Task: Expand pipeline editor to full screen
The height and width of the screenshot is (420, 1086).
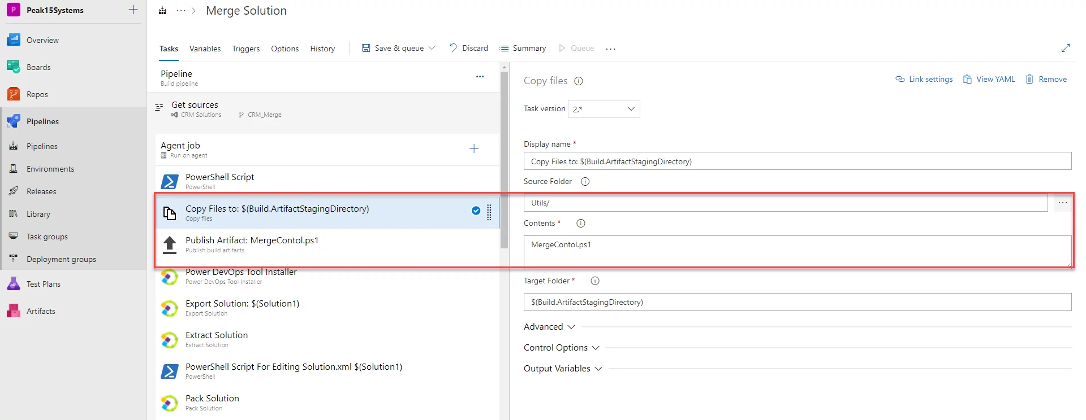Action: pyautogui.click(x=1066, y=49)
